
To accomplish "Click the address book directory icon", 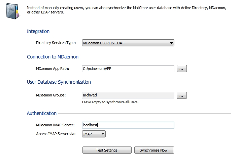I will [12, 11].
